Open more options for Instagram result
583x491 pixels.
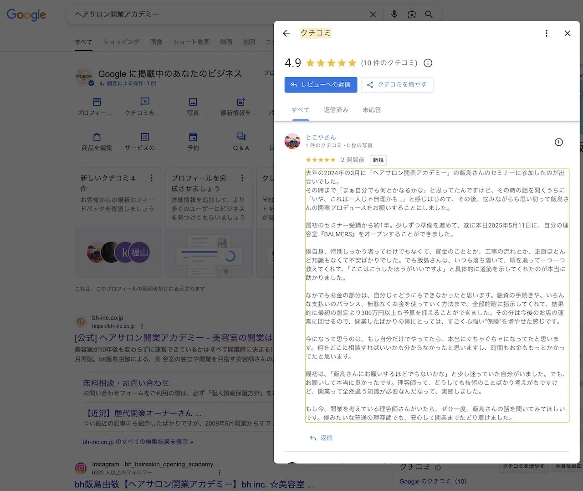coord(220,473)
